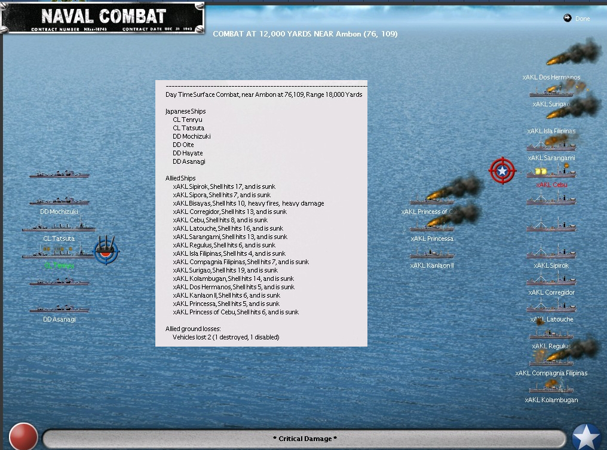Click the 'xAKL Latouche, Shell hits 16' report line

coord(228,228)
